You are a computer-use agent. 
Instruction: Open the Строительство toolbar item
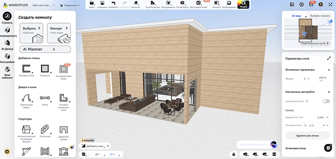(152, 3)
